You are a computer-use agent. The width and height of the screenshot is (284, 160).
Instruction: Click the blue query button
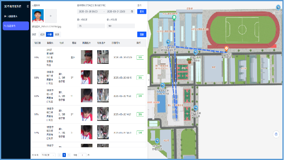tap(141, 11)
